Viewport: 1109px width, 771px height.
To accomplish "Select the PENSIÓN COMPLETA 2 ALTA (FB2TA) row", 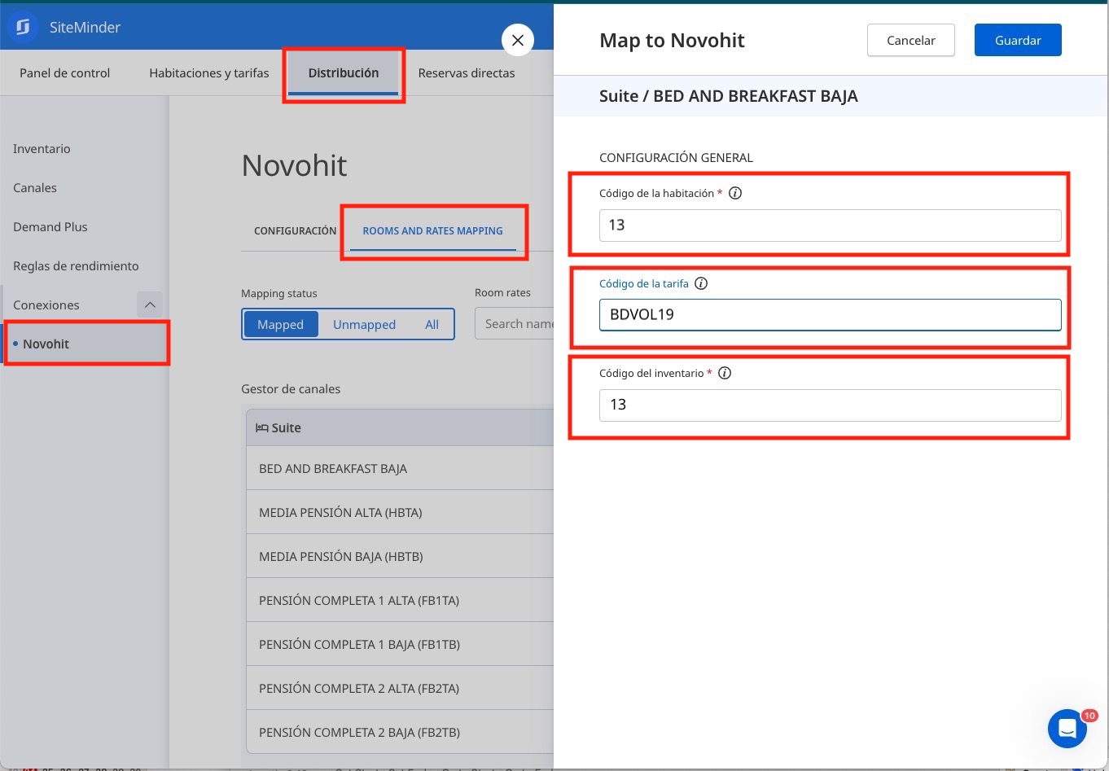I will [400, 688].
